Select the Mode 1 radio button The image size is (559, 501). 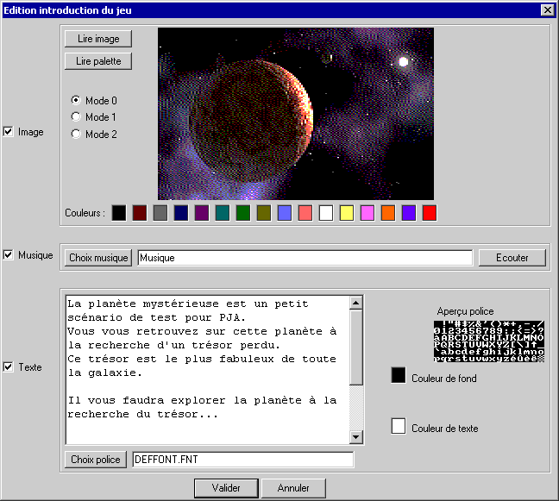[76, 116]
